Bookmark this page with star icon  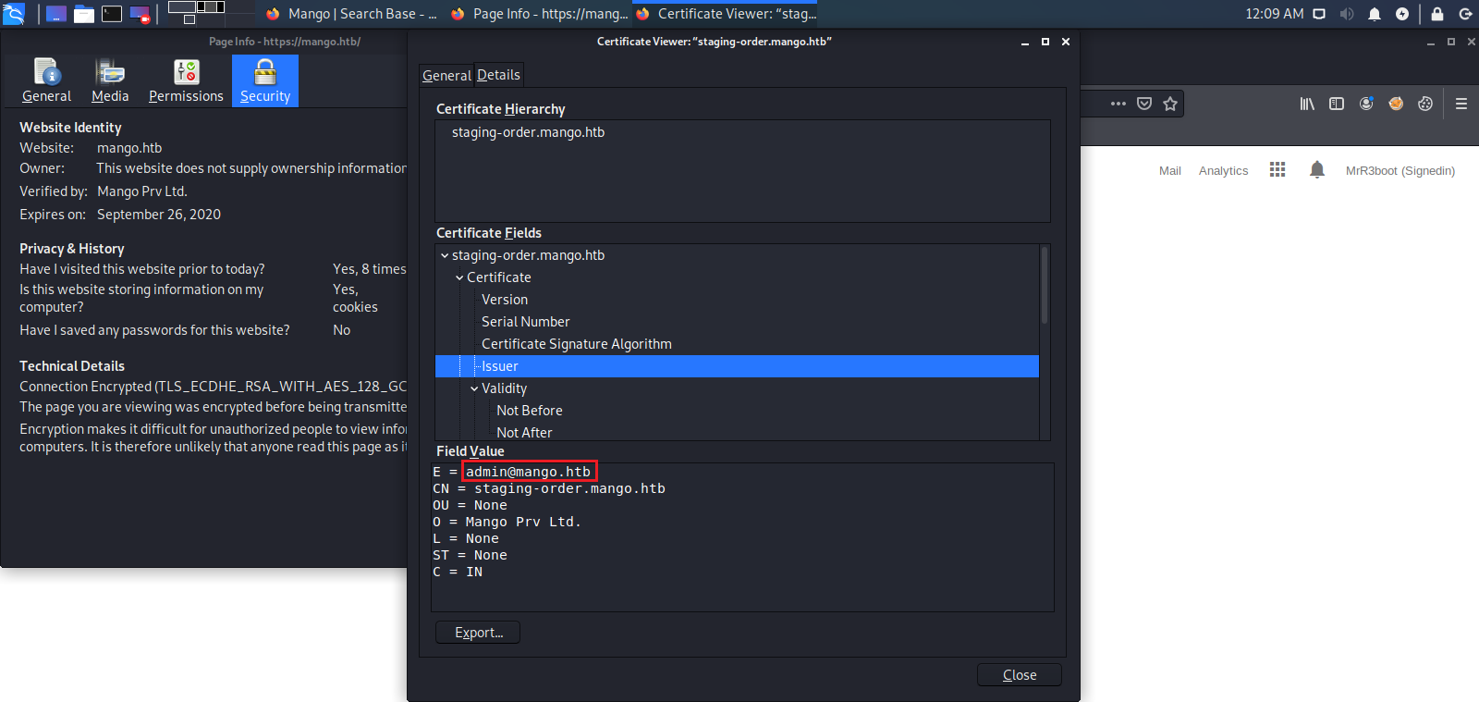click(x=1170, y=104)
